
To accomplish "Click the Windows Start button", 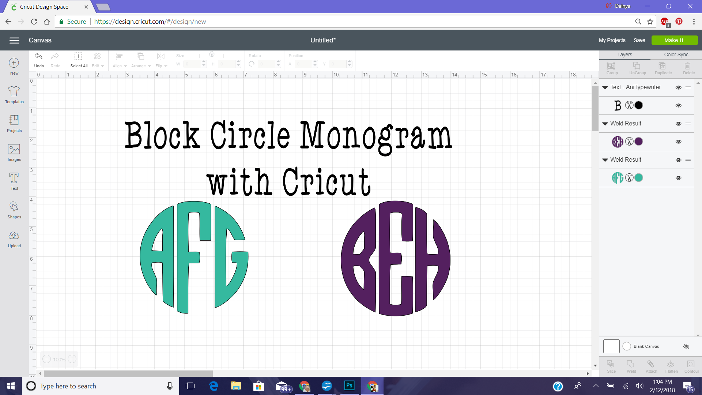I will (x=11, y=386).
